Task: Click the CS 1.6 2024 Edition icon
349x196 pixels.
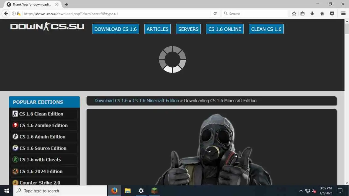Action: point(15,171)
